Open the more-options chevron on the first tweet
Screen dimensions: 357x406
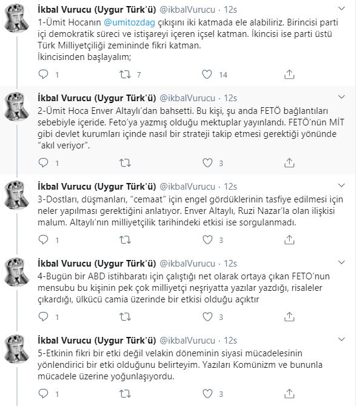(342, 8)
